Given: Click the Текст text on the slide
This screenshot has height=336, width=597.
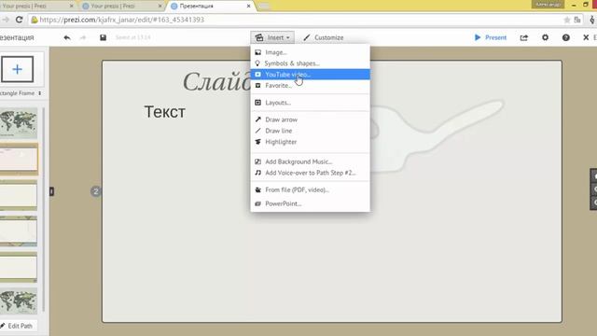Looking at the screenshot, I should coord(165,112).
